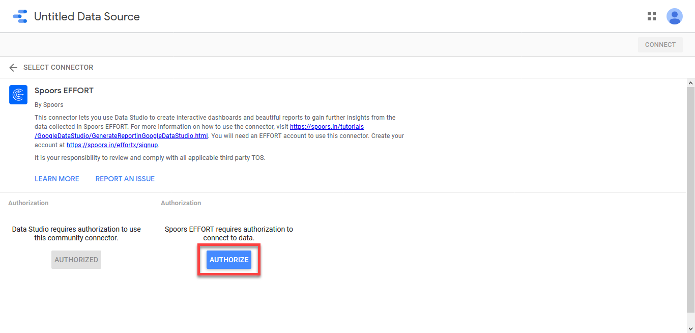Go back using the left arrow icon
This screenshot has height=333, width=695.
point(13,68)
